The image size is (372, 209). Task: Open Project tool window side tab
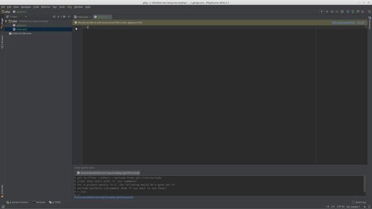click(2, 23)
